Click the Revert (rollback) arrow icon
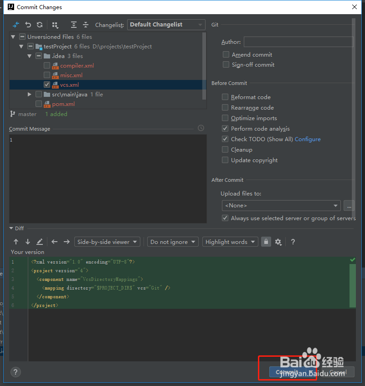This screenshot has width=365, height=386. [x=28, y=25]
